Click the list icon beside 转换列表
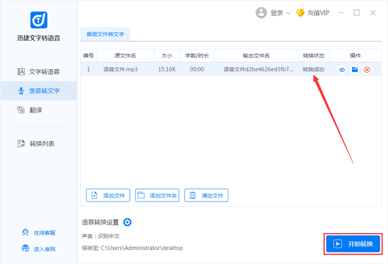The width and height of the screenshot is (388, 264). point(21,144)
